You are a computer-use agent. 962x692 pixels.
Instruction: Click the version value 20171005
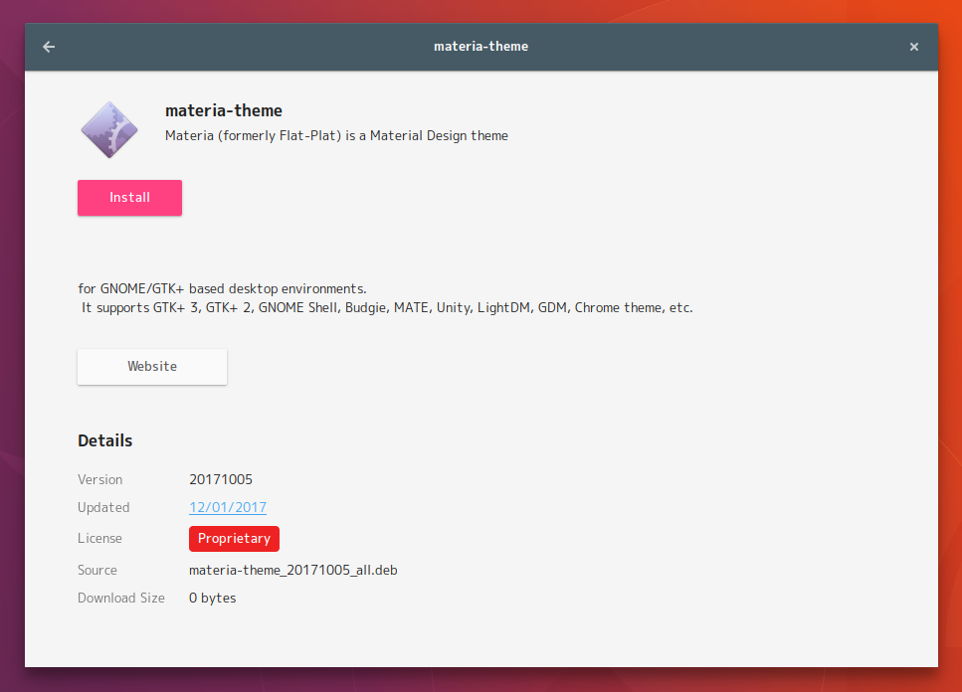click(x=220, y=479)
